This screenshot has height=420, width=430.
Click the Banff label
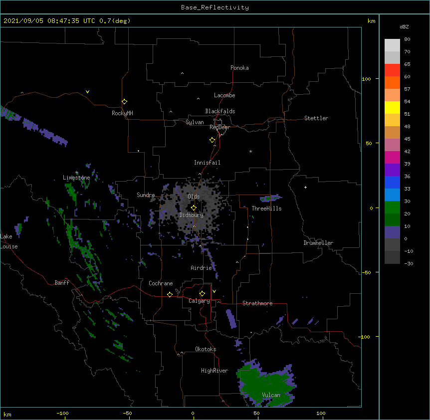pyautogui.click(x=62, y=283)
